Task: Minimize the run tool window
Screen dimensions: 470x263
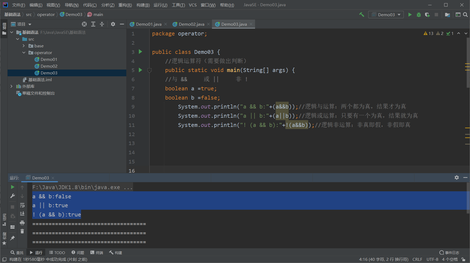Action: click(x=465, y=177)
